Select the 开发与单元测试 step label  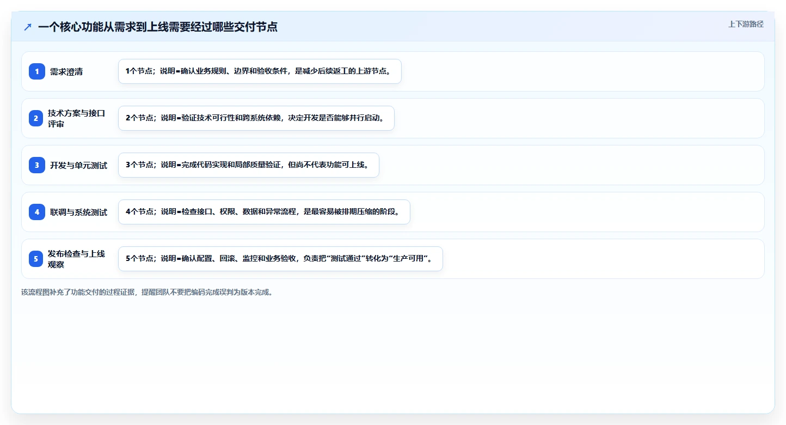click(78, 165)
